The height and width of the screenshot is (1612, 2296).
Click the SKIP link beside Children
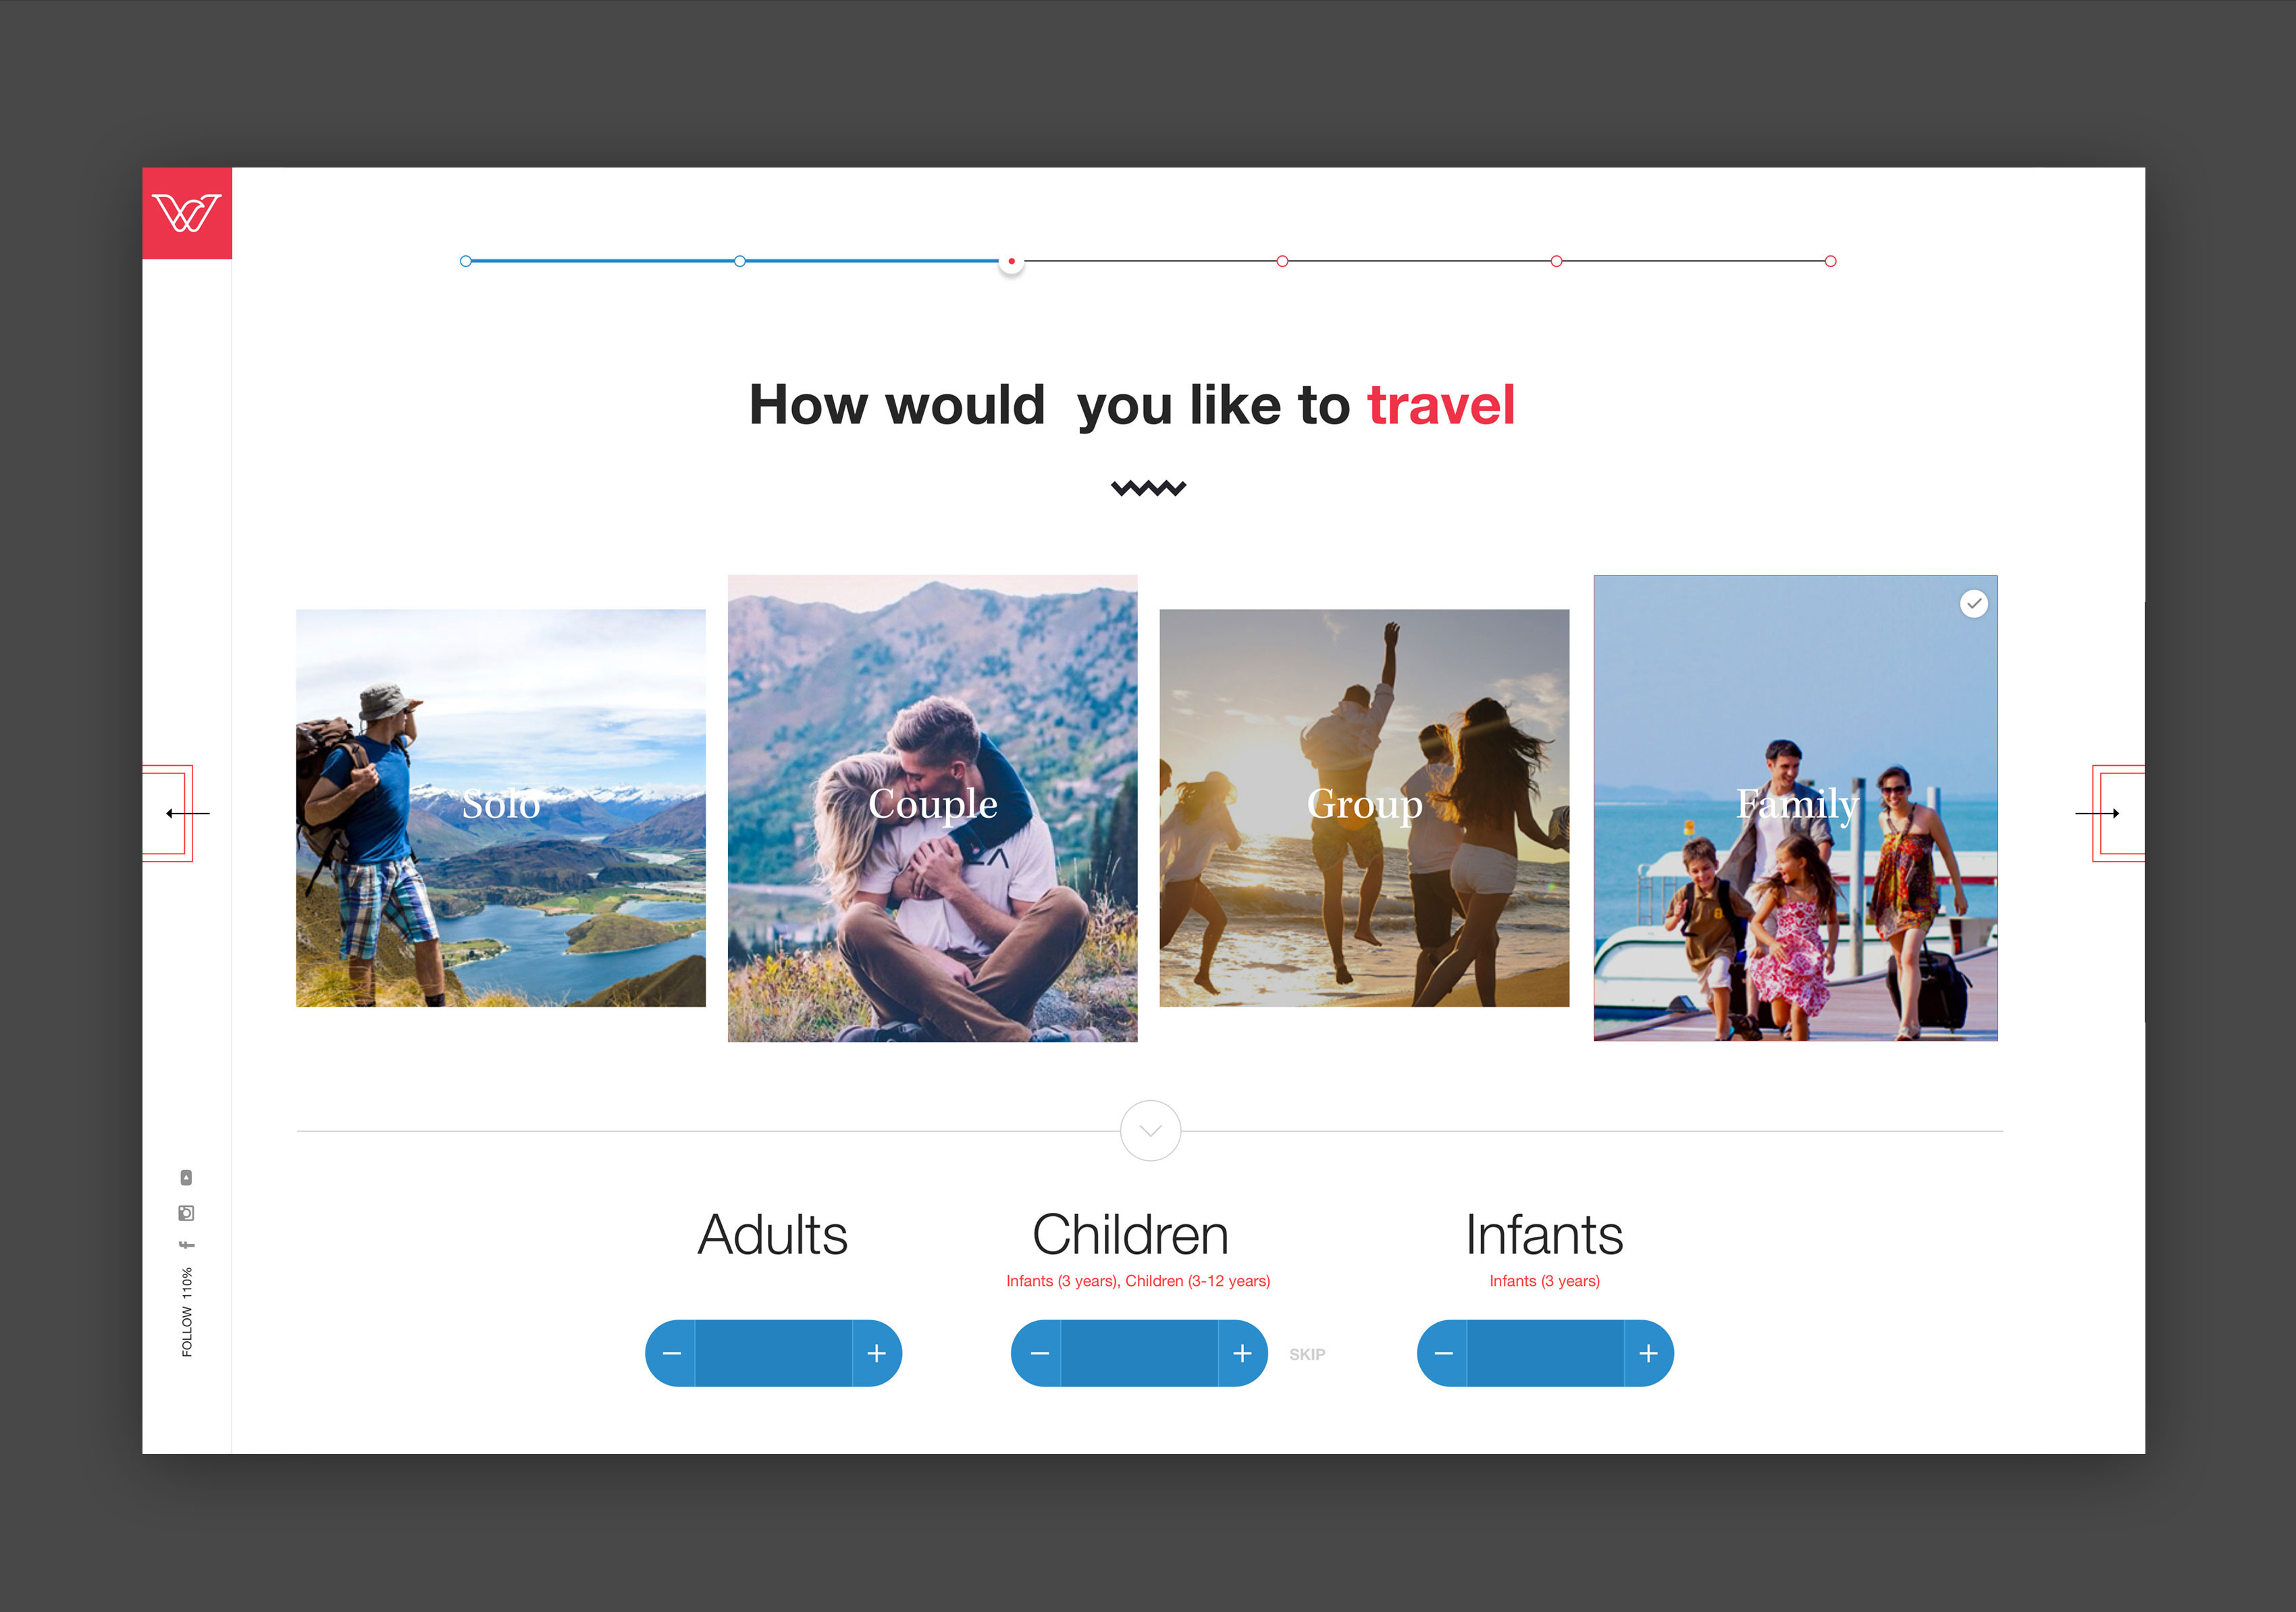pyautogui.click(x=1307, y=1354)
